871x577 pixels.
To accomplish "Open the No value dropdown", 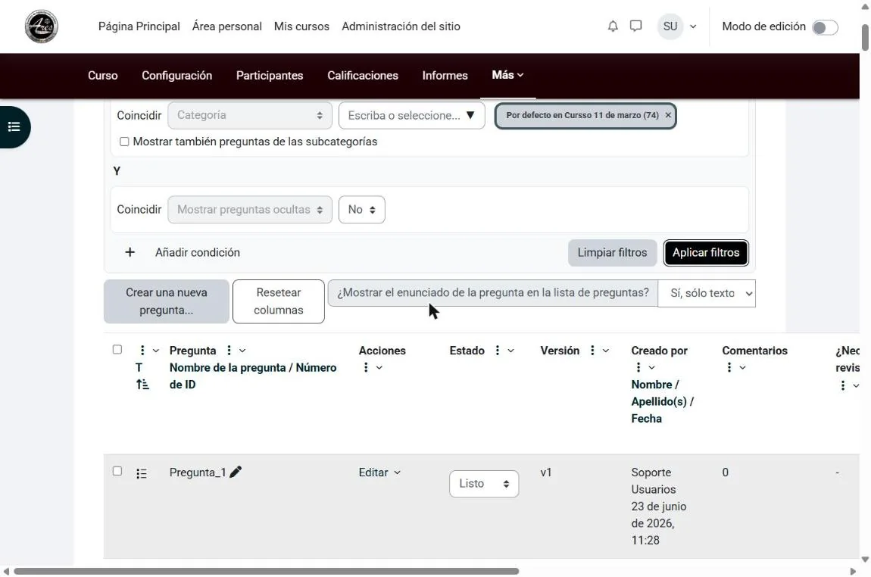I will point(361,210).
